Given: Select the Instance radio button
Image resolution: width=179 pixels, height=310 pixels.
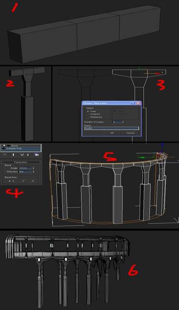Looking at the screenshot, I should [x=88, y=114].
